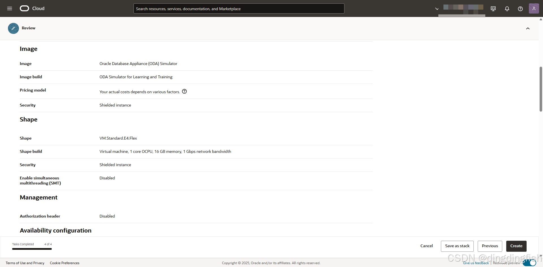Click the Image section heading
Viewport: 543px width, 267px height.
coord(29,49)
